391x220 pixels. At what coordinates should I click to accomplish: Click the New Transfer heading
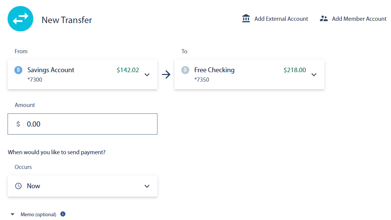coord(67,20)
